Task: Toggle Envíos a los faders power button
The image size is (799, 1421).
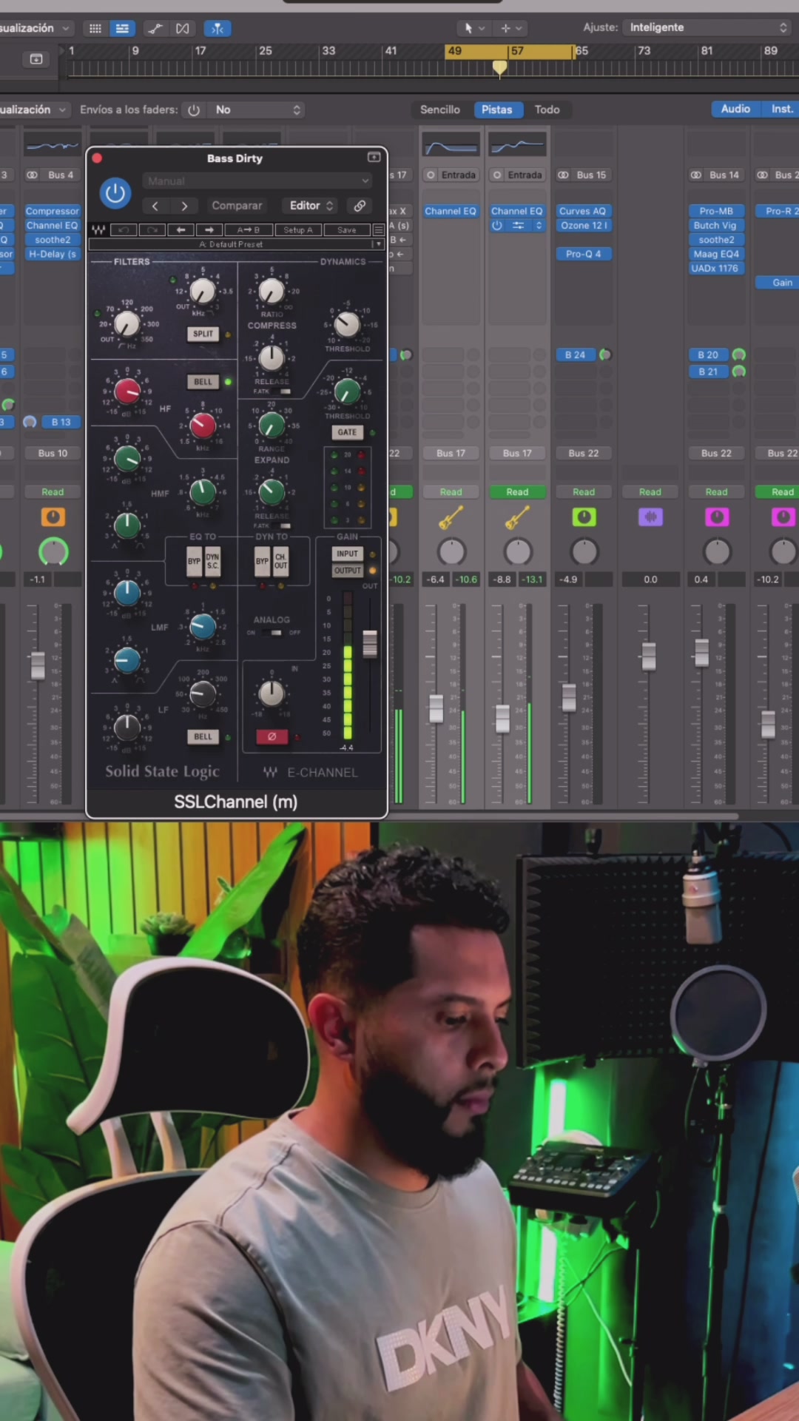Action: point(194,110)
